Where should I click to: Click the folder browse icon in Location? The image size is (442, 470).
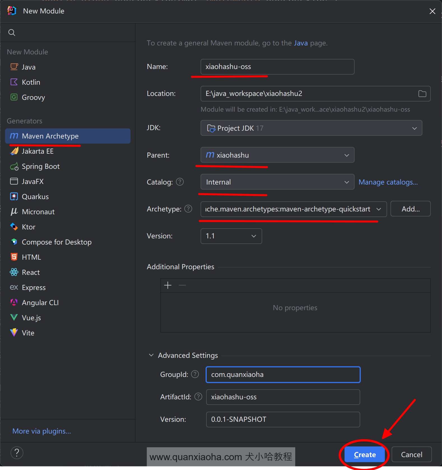click(422, 94)
